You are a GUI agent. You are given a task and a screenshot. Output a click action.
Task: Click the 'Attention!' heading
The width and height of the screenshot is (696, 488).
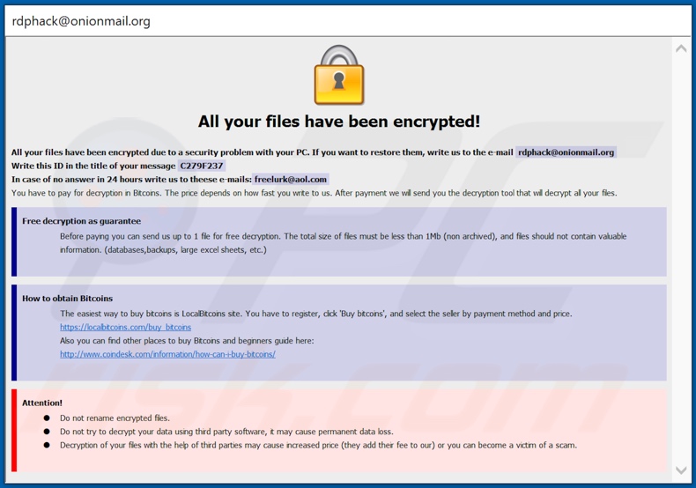coord(42,403)
